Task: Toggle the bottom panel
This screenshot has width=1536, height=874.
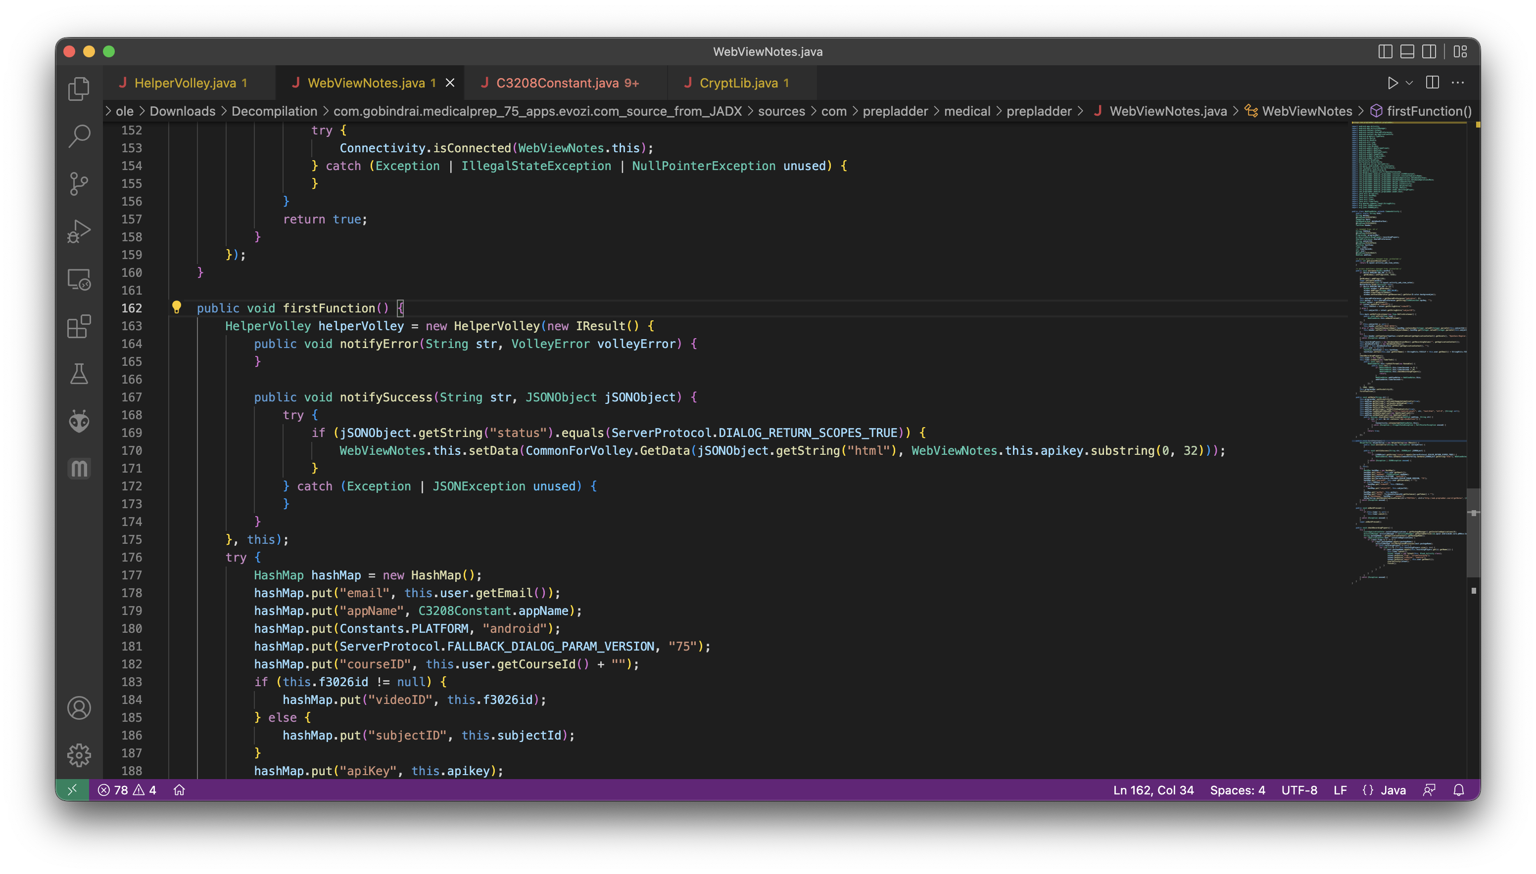Action: (x=1407, y=51)
